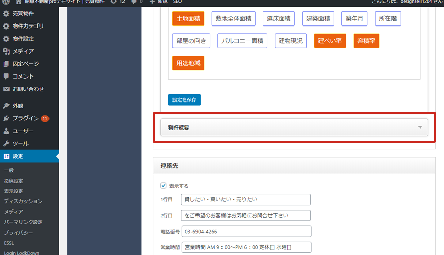Click the ユーザー user icon
444x255 pixels.
(x=6, y=131)
